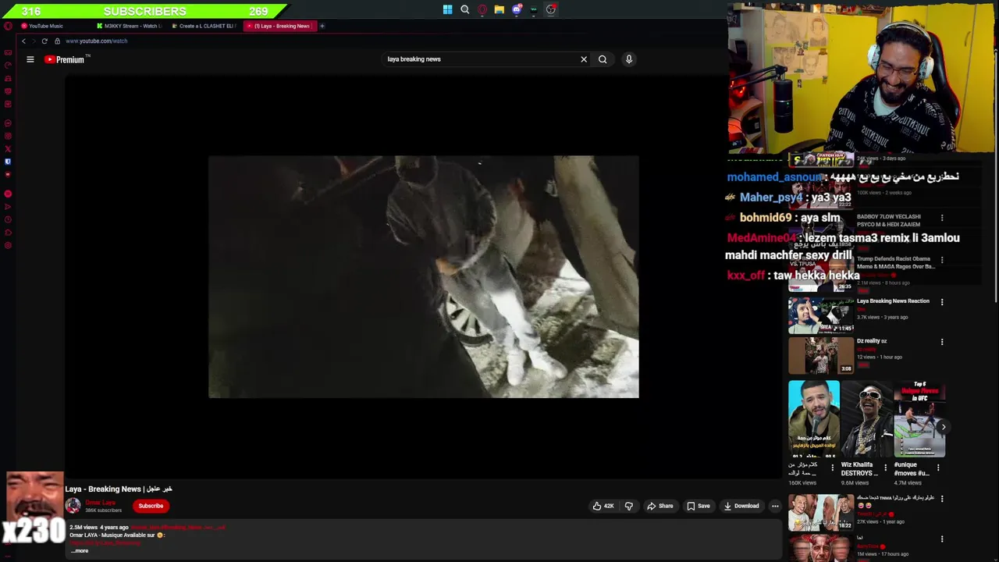Open options for the 160K views short
Image resolution: width=999 pixels, height=562 pixels.
tap(832, 468)
